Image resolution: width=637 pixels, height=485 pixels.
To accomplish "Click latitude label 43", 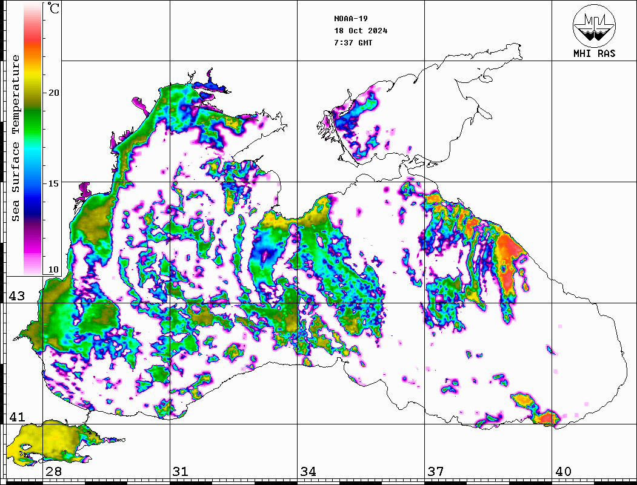I will coord(17,296).
